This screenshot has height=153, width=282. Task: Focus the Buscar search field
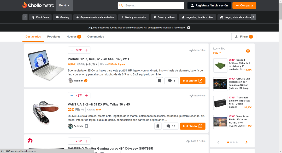[151, 5]
